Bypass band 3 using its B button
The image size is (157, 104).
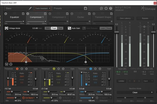pos(95,69)
